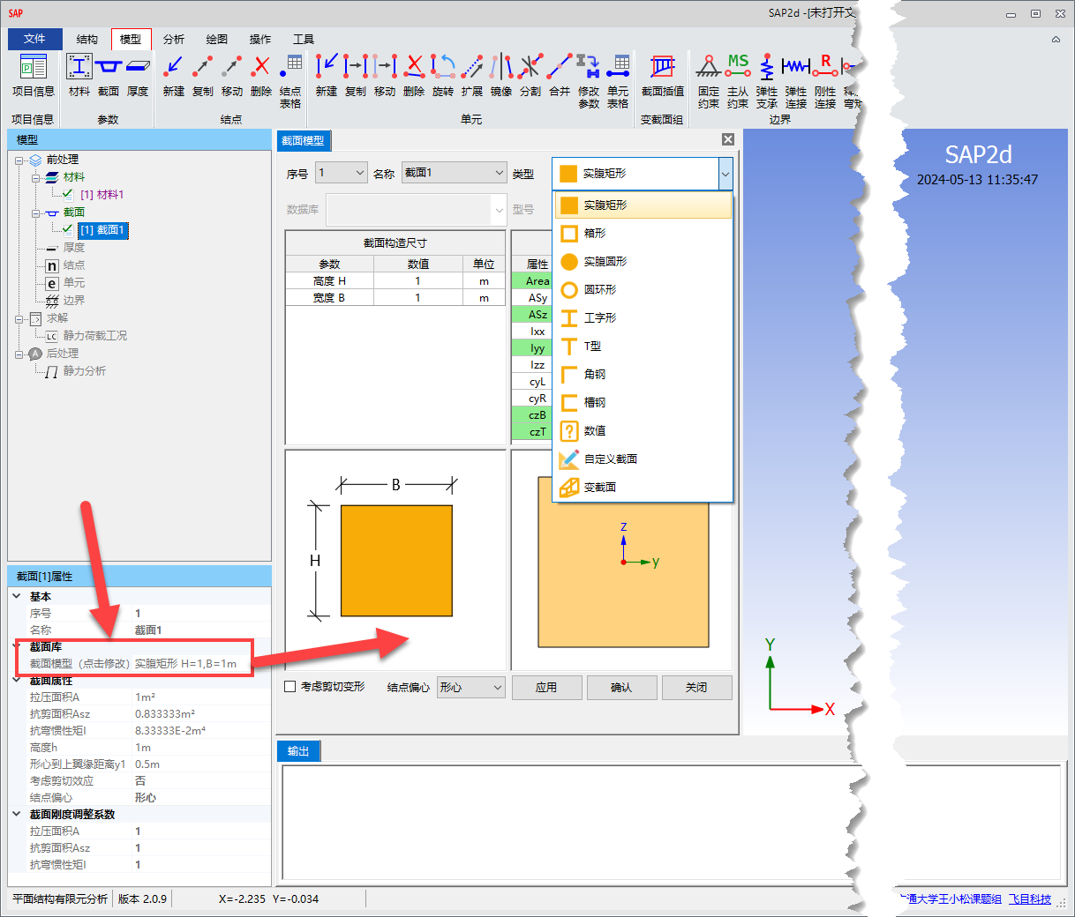Open the 截面 section parameters tool

[109, 75]
